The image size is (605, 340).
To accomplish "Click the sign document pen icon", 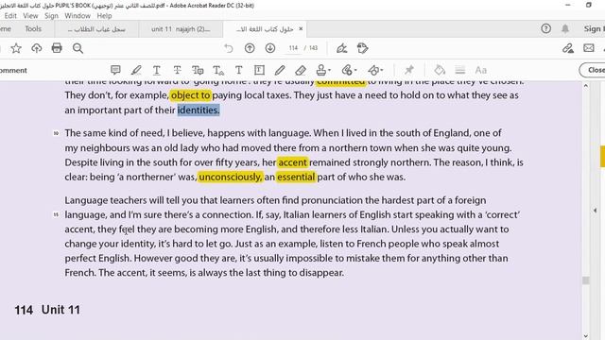I will pos(341,48).
